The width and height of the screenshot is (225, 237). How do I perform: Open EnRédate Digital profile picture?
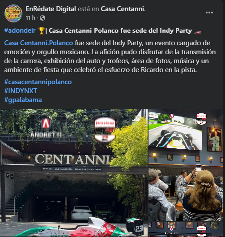[x=13, y=13]
